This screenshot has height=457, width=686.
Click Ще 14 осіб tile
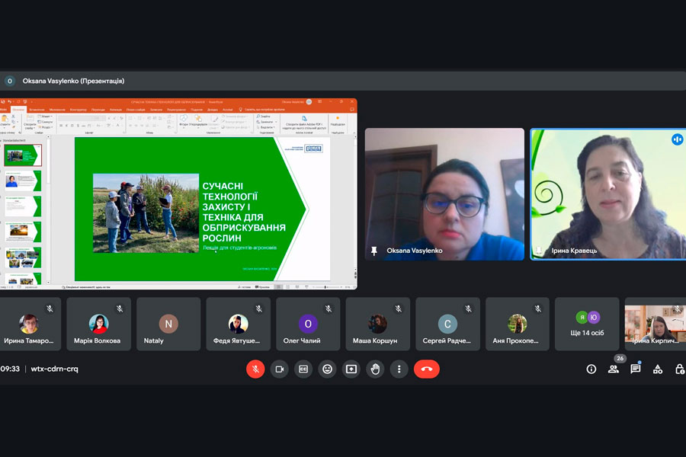point(587,324)
